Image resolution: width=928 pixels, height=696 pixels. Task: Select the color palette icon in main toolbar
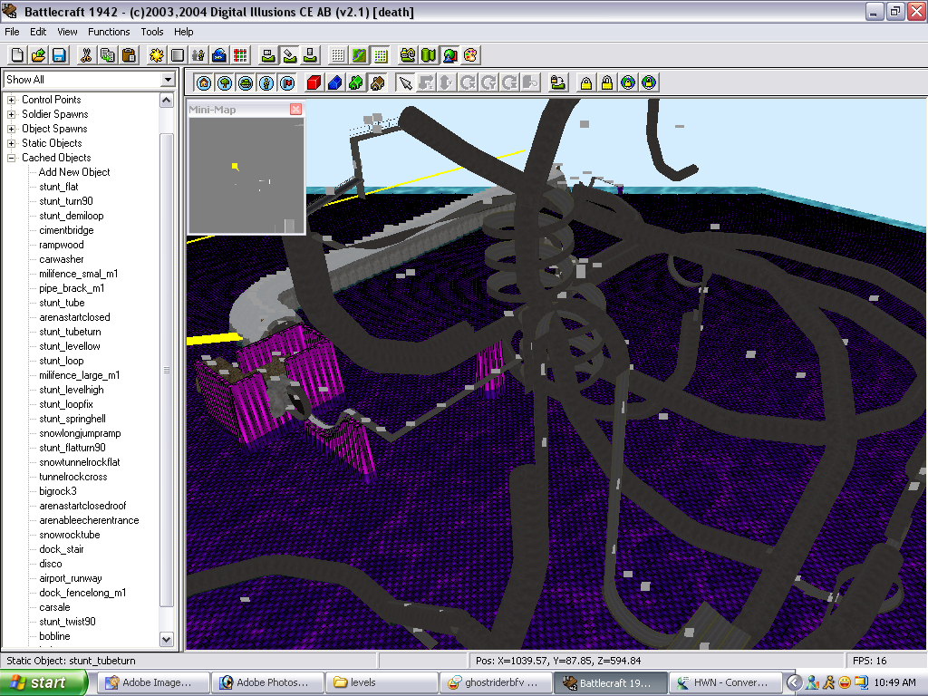coord(470,55)
